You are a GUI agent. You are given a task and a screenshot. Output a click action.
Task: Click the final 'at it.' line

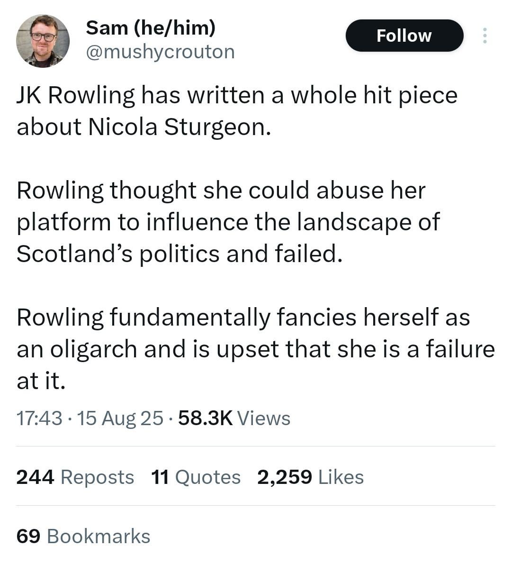[41, 381]
